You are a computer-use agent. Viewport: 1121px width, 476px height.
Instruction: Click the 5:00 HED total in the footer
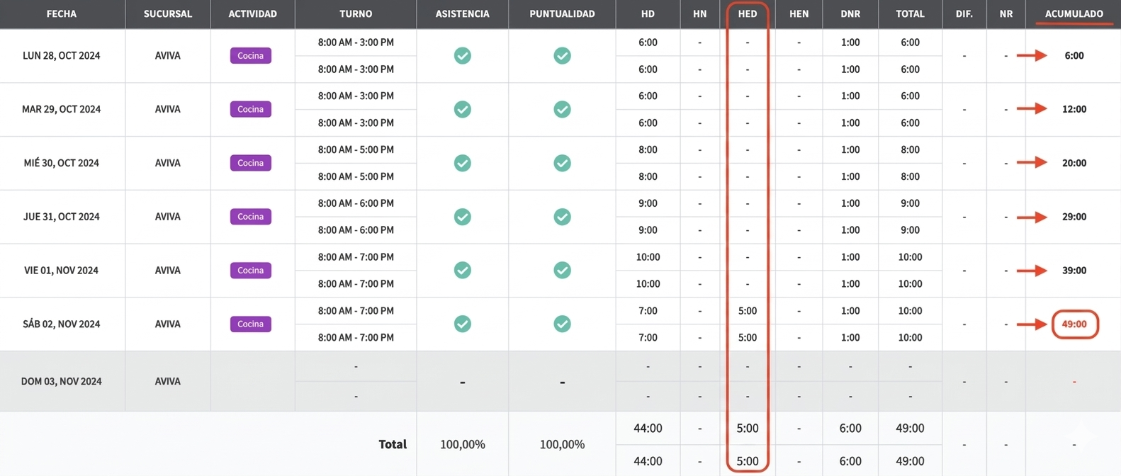(x=747, y=428)
